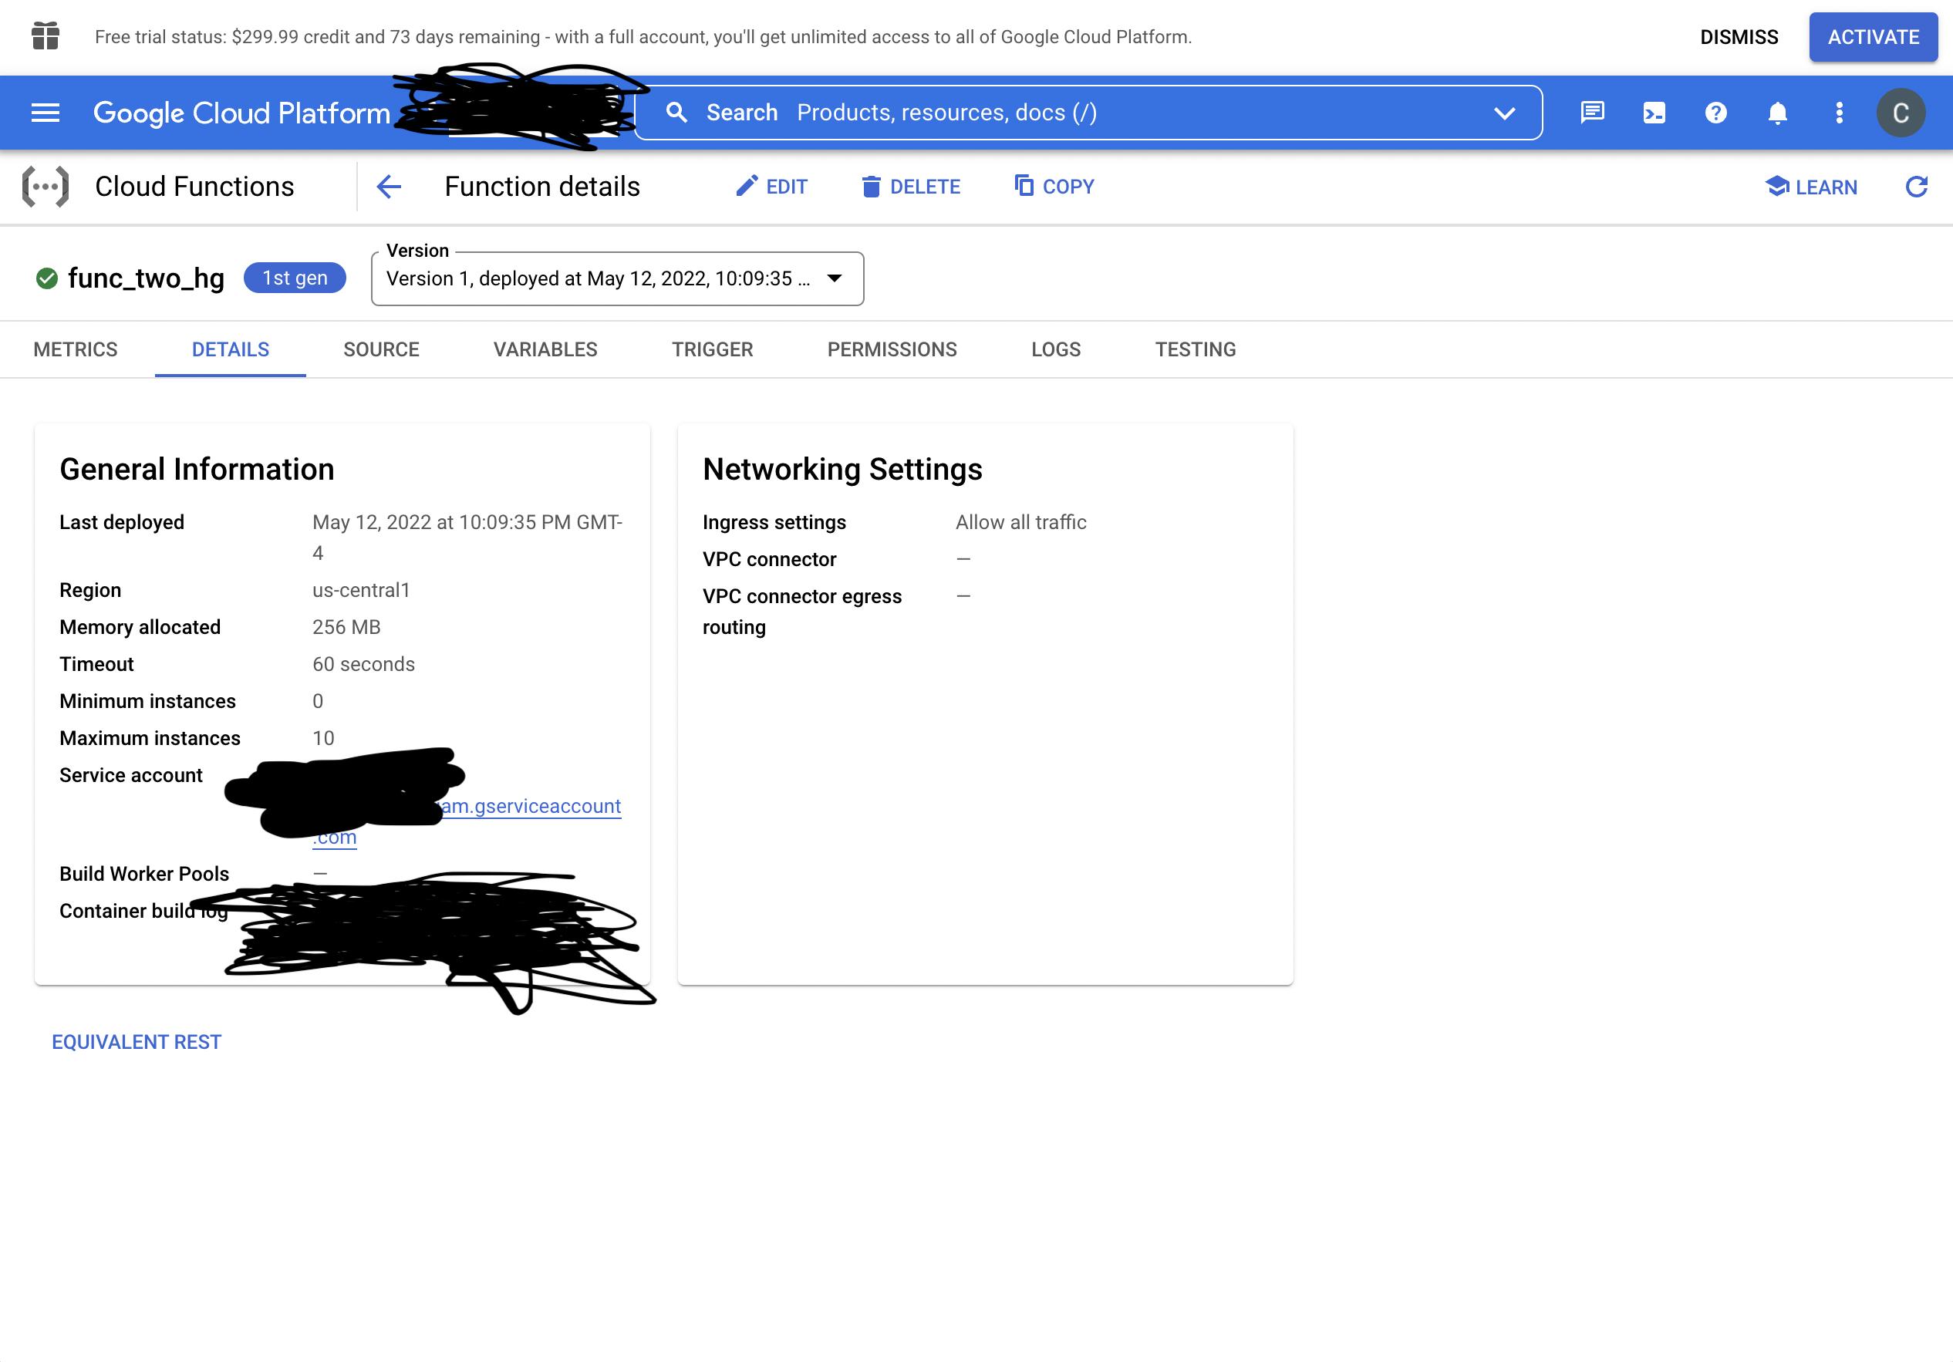This screenshot has height=1362, width=1953.
Task: Click the VPC connector label
Action: pyautogui.click(x=769, y=560)
